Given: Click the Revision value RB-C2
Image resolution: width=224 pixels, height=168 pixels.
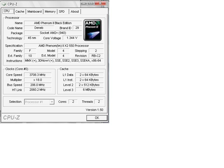Looking at the screenshot, I should (96, 56).
